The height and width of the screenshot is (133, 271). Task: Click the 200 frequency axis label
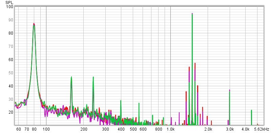tap(84, 129)
